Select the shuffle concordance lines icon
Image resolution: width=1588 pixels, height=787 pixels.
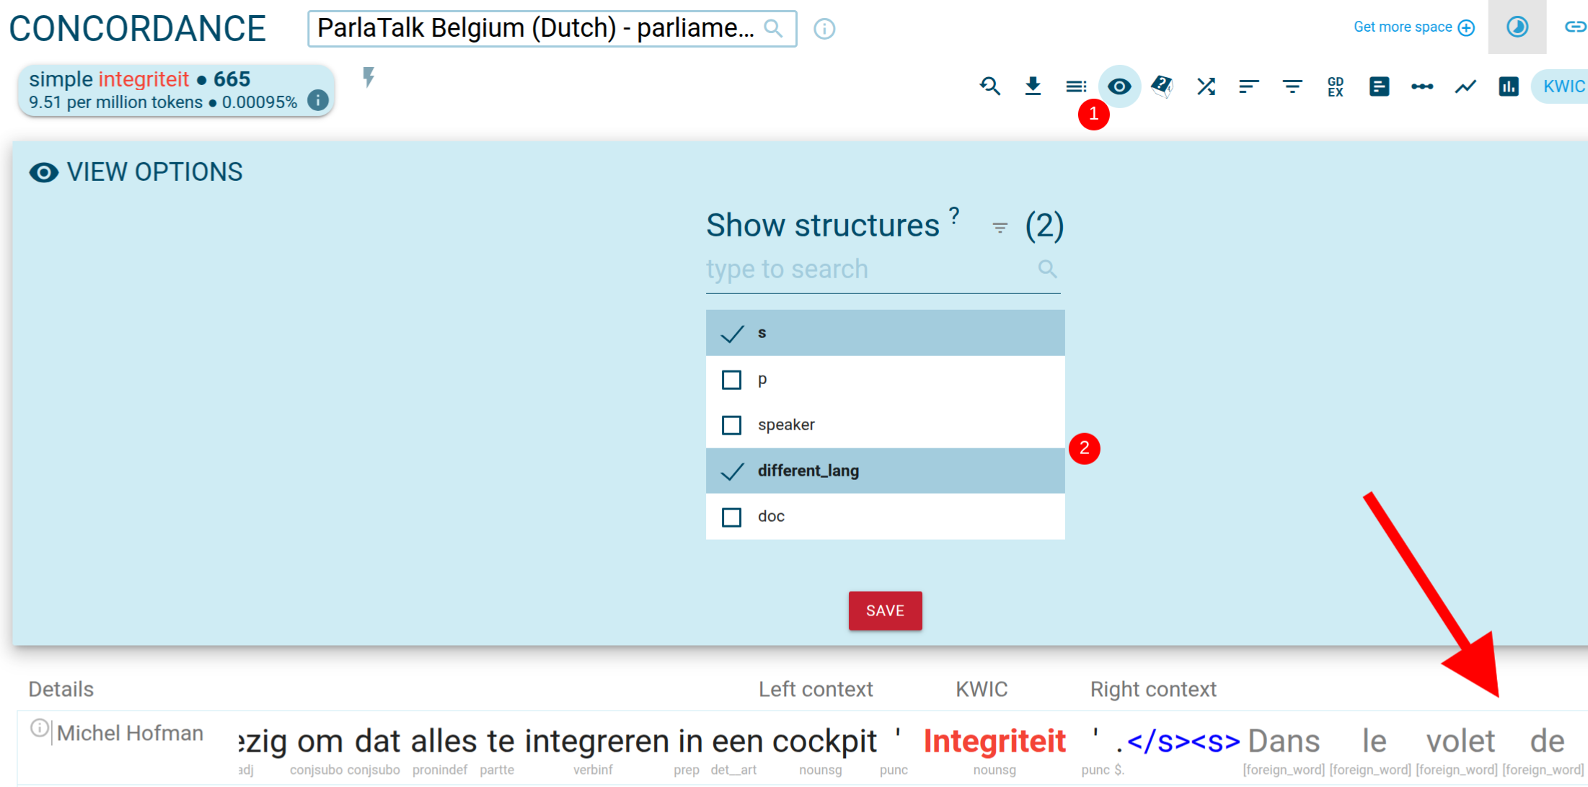click(1206, 86)
